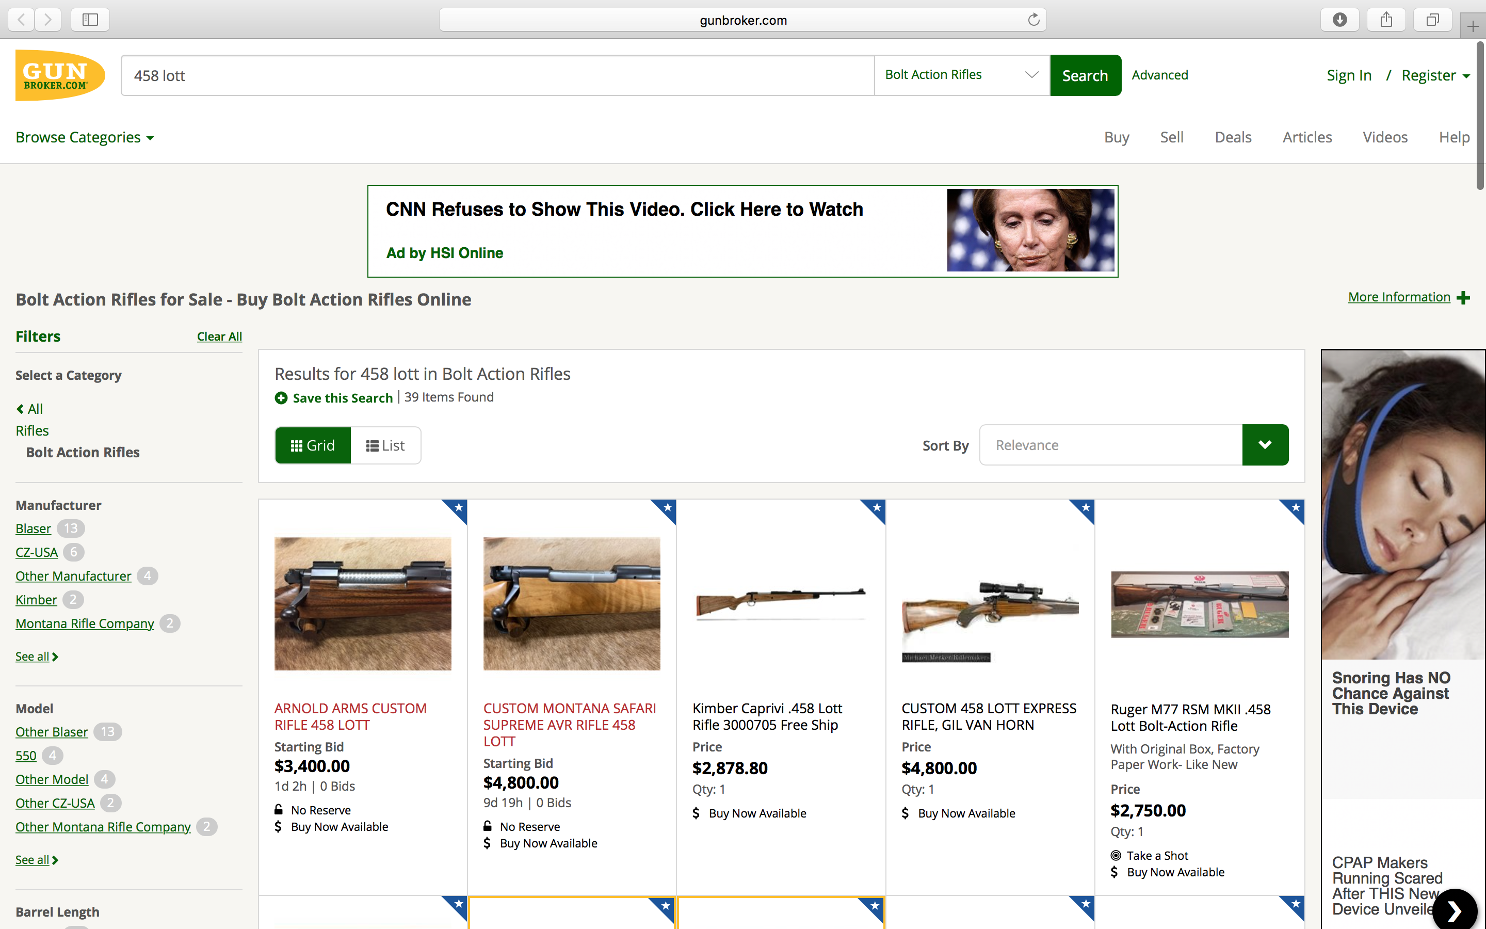Open the Bolt Action Rifles category dropdown
The width and height of the screenshot is (1486, 929).
[x=962, y=75]
